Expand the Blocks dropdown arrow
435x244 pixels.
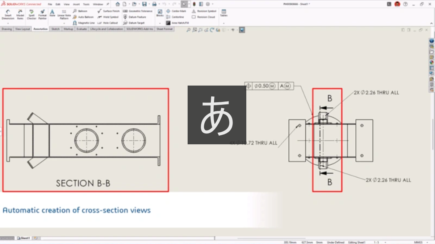point(160,23)
